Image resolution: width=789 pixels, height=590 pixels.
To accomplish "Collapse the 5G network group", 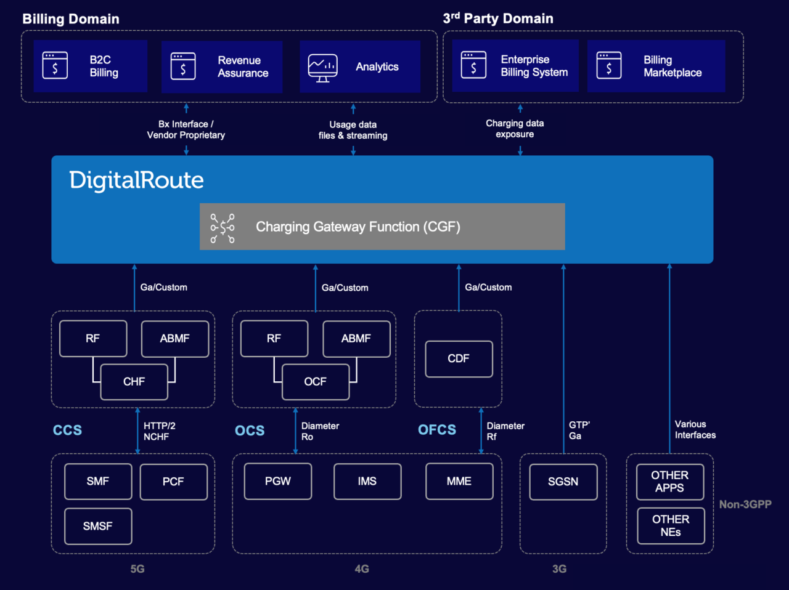I will click(133, 503).
